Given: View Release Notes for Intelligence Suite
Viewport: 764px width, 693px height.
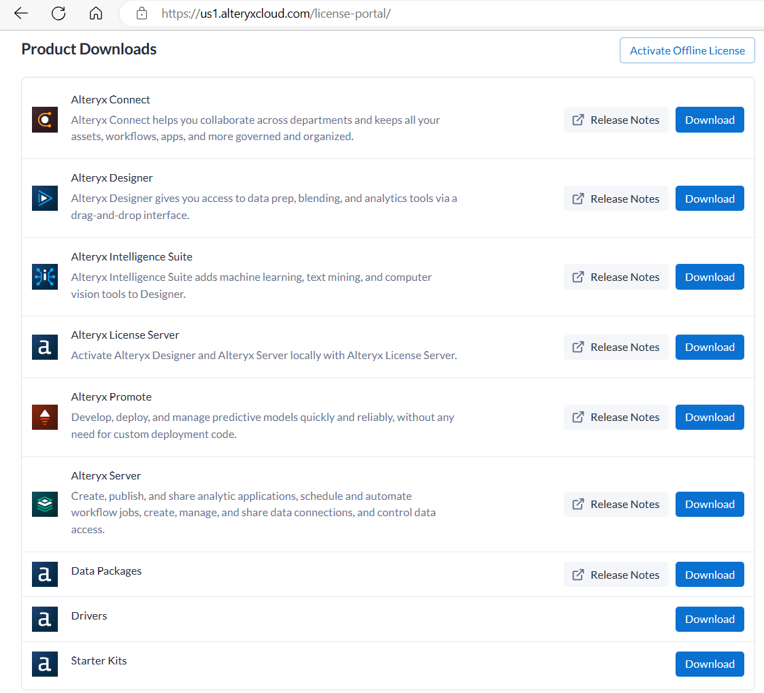Looking at the screenshot, I should (616, 277).
